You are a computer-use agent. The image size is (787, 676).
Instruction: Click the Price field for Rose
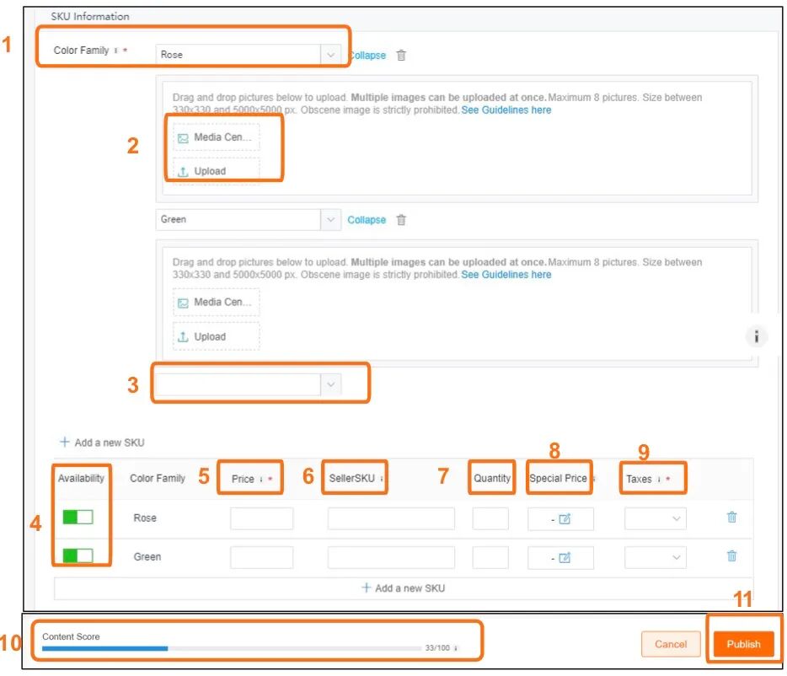point(261,519)
